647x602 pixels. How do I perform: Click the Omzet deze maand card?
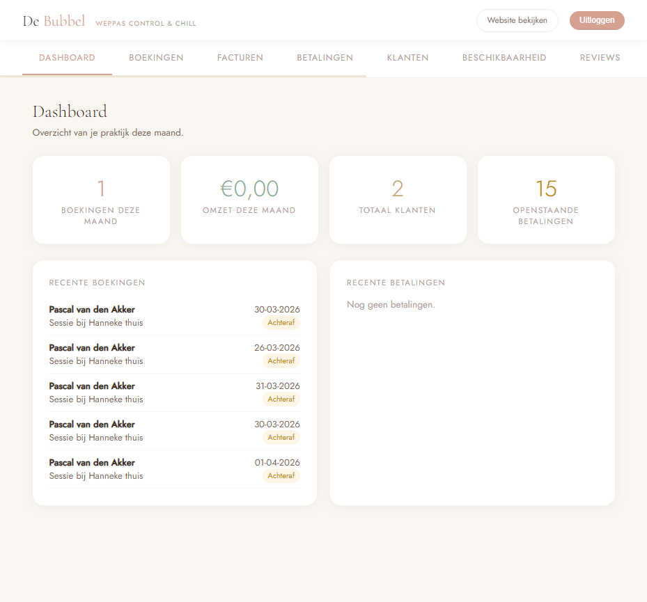249,200
